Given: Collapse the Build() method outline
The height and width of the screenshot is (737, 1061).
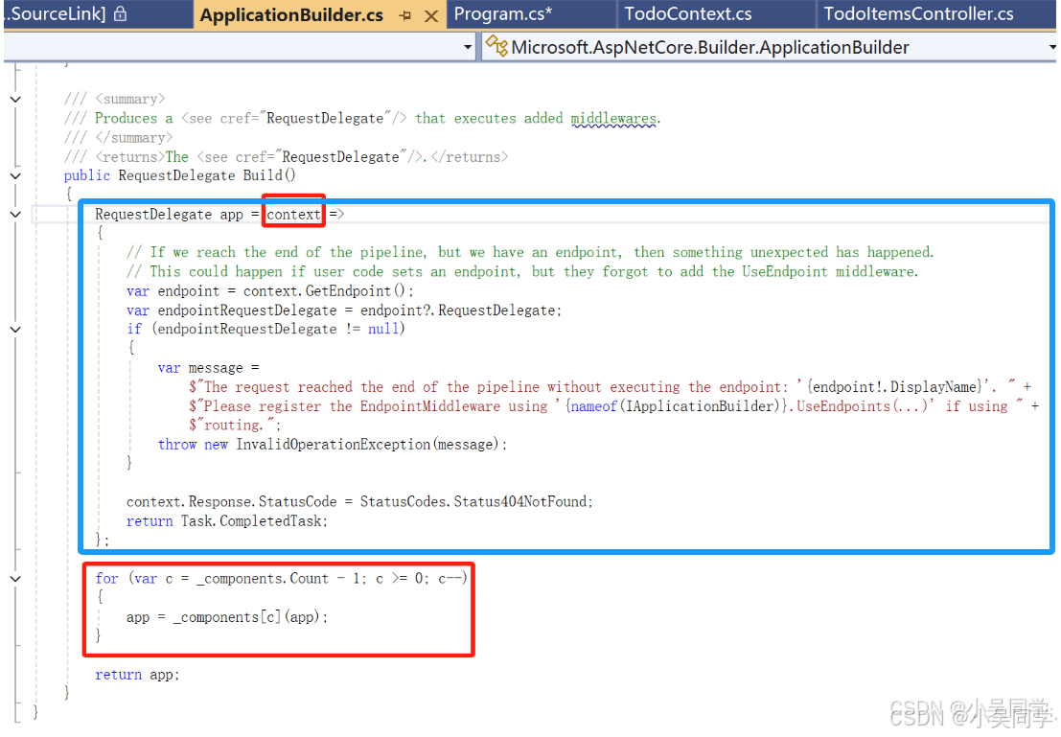Looking at the screenshot, I should pos(15,175).
